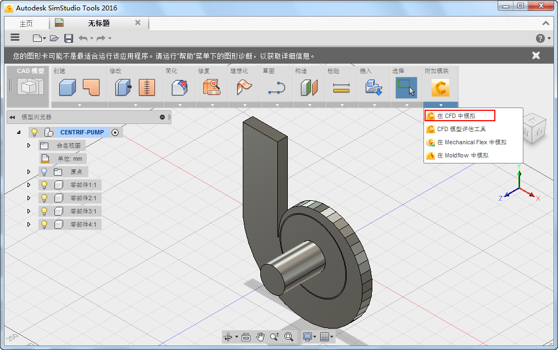
Task: Activate the 选择 selection tool icon
Action: [x=406, y=88]
